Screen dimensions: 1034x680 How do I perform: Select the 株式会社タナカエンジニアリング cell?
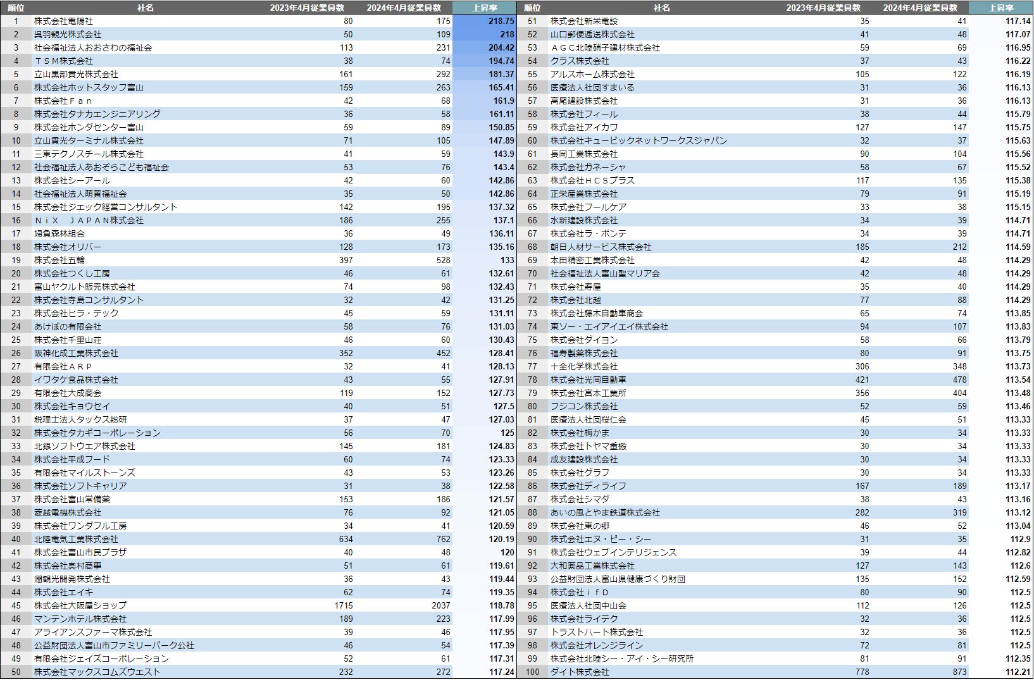point(97,114)
